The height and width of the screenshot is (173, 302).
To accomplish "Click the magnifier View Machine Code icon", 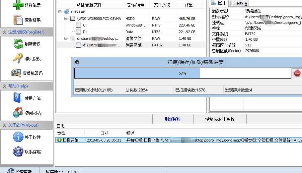I will 16,73.
